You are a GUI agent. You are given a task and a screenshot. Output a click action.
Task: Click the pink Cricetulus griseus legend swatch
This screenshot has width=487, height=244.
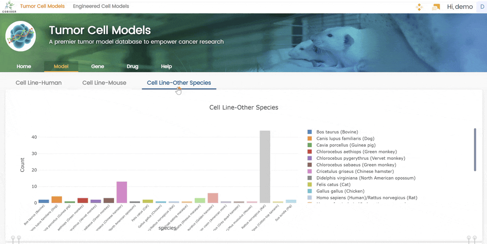(309, 171)
